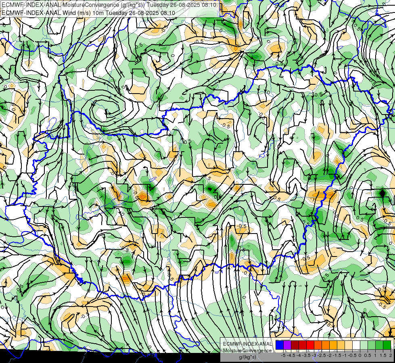Image resolution: width=395 pixels, height=363 pixels.
Task: Click the 0 tick label on the legend scale
Action: click(x=360, y=355)
